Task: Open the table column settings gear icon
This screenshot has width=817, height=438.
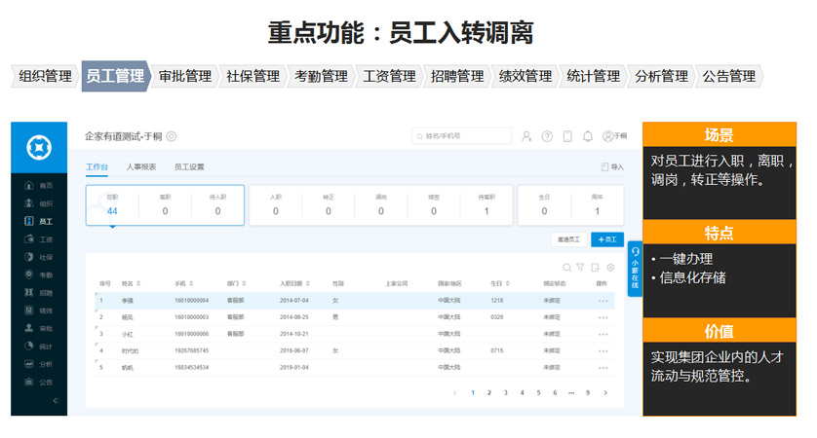Action: [610, 268]
